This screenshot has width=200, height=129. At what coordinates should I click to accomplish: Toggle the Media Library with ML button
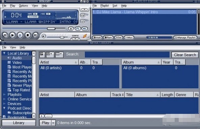[x=84, y=29]
